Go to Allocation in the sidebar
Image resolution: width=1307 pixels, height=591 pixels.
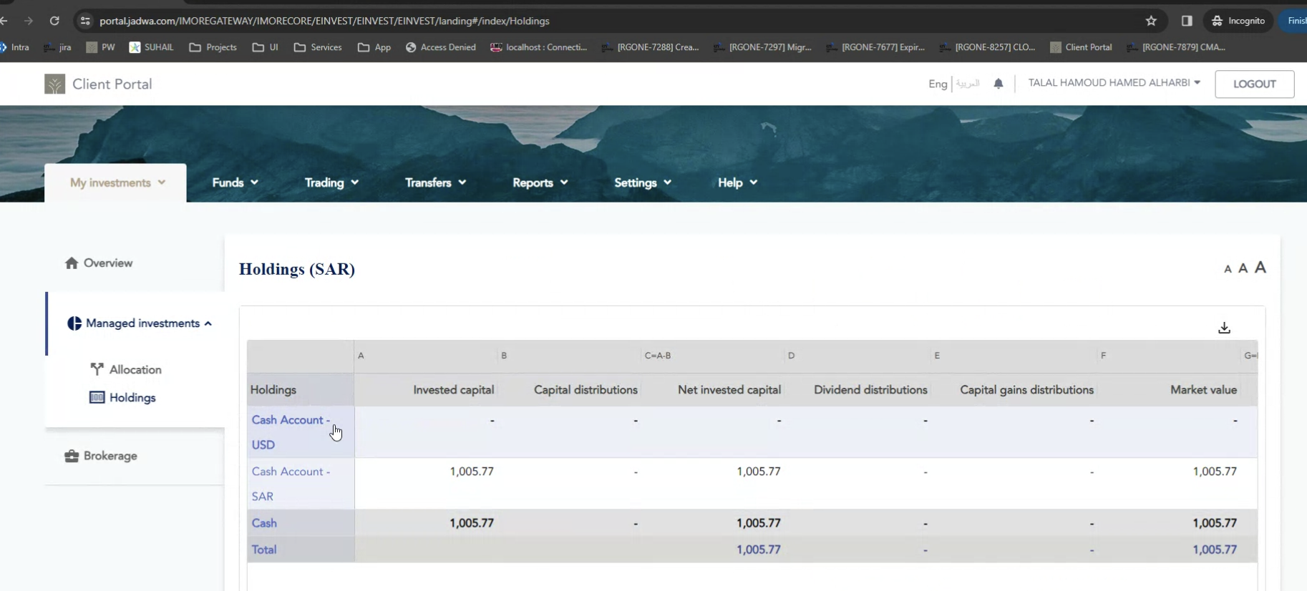point(135,370)
